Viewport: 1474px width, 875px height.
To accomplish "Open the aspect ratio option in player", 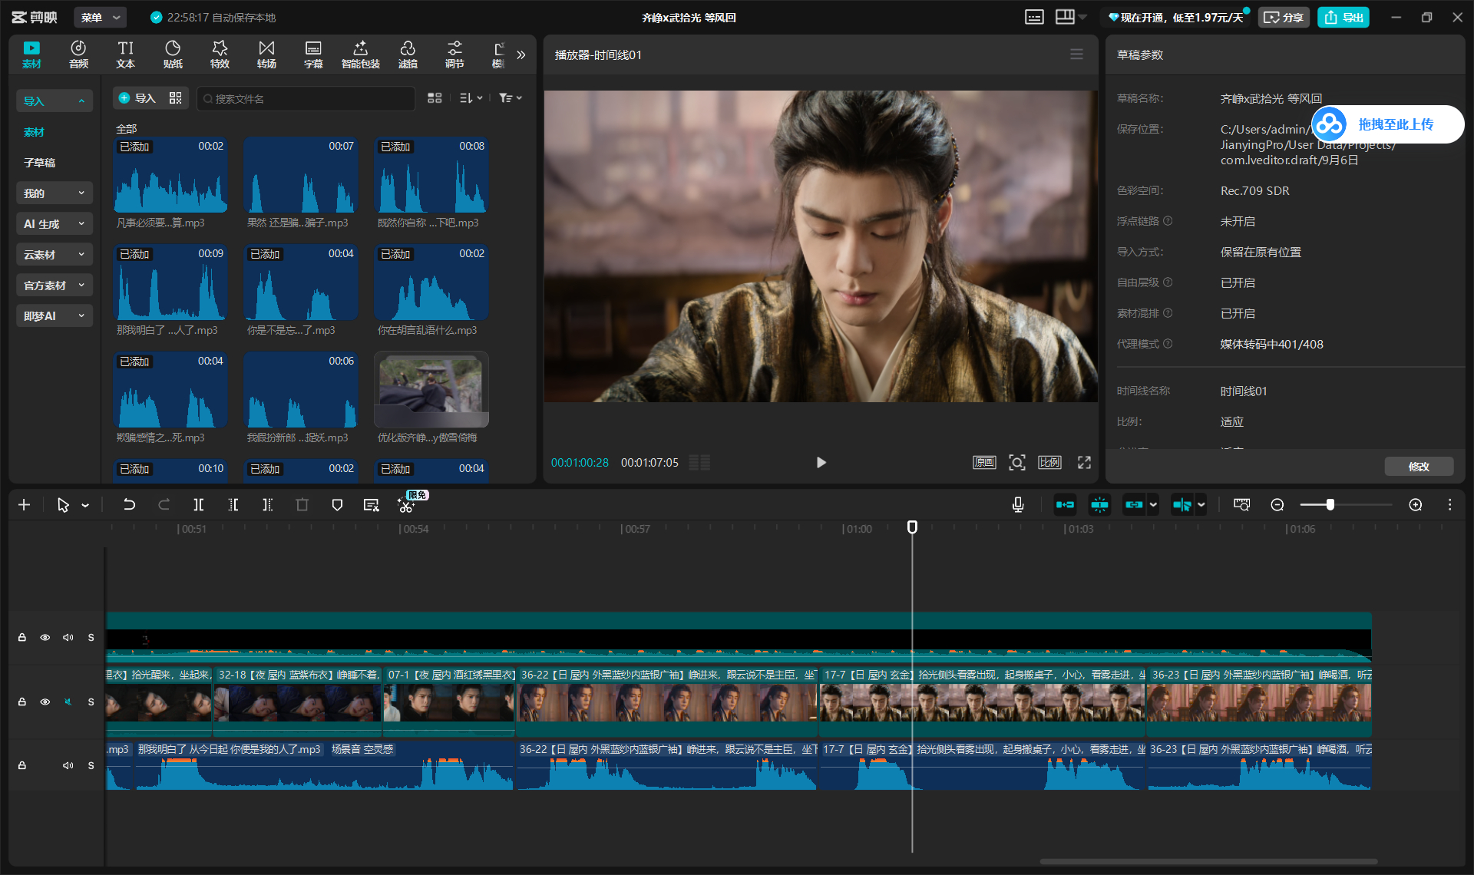I will (x=1049, y=463).
